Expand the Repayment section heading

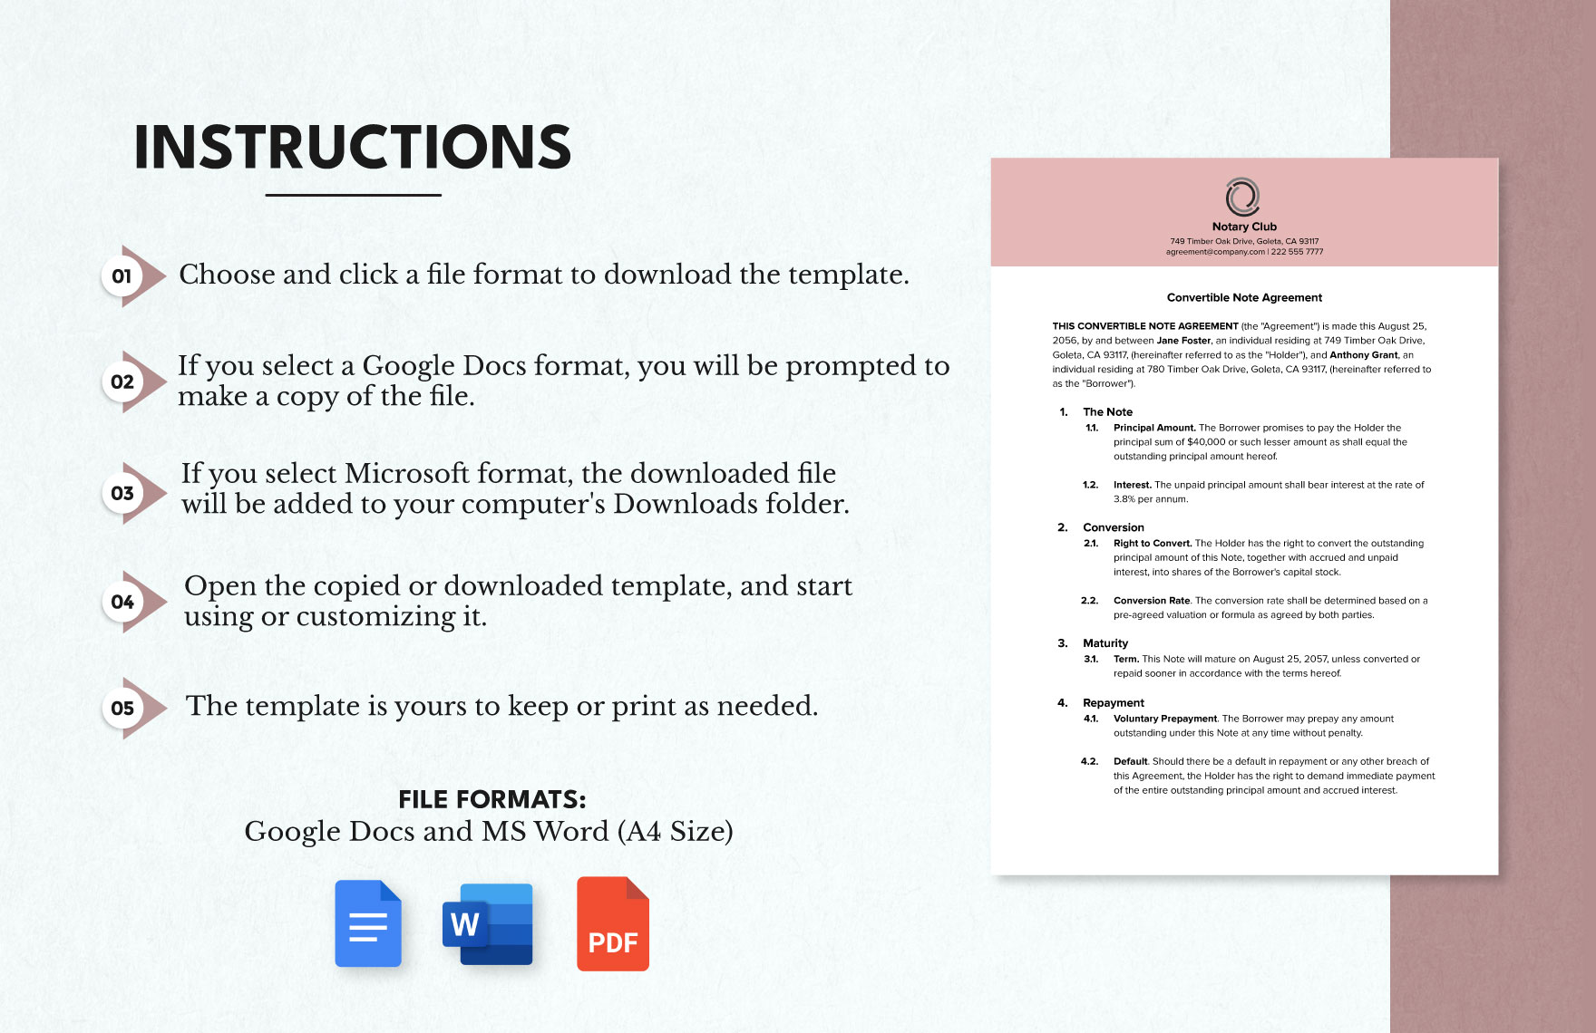[1114, 703]
